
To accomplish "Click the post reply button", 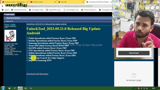I will point(9,14).
